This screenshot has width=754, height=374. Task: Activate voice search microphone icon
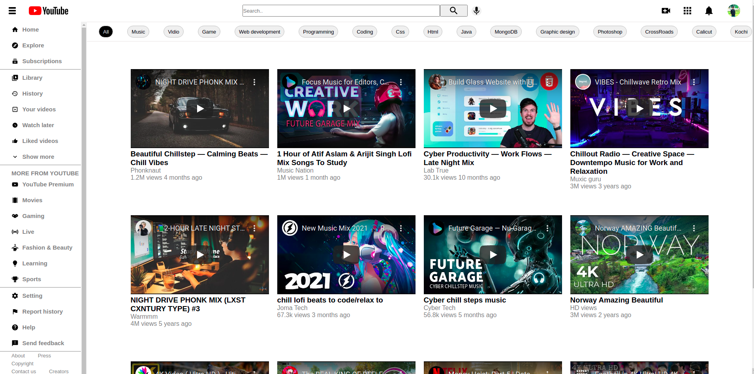pos(476,11)
